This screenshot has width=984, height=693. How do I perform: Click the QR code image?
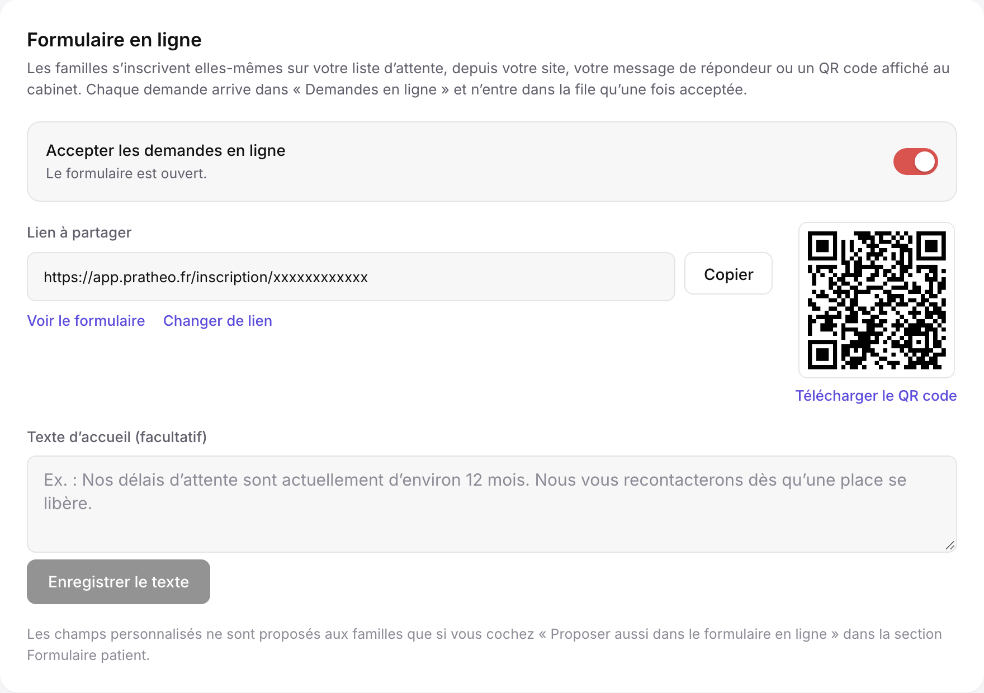[877, 300]
